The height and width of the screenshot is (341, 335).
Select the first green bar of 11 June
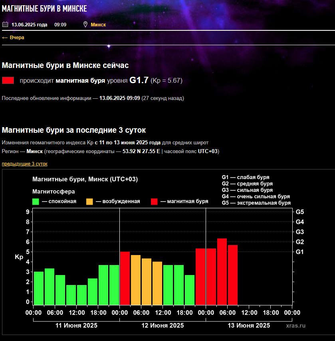(x=39, y=288)
